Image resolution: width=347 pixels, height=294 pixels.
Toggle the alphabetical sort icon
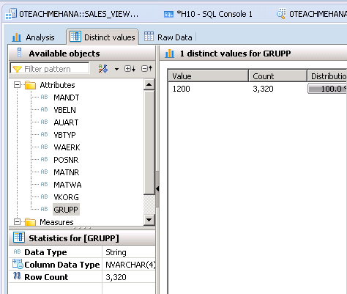tap(103, 69)
